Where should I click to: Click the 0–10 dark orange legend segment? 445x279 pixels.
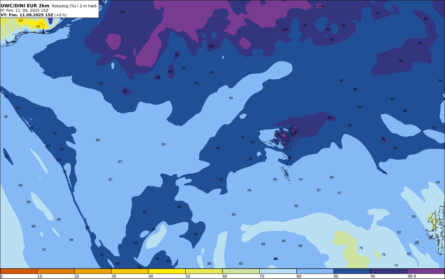(19, 271)
